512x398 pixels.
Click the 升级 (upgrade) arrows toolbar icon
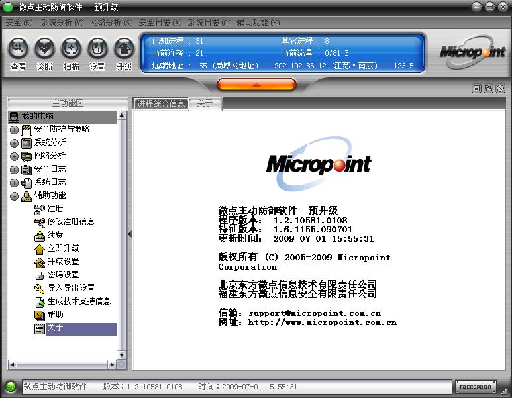point(124,48)
